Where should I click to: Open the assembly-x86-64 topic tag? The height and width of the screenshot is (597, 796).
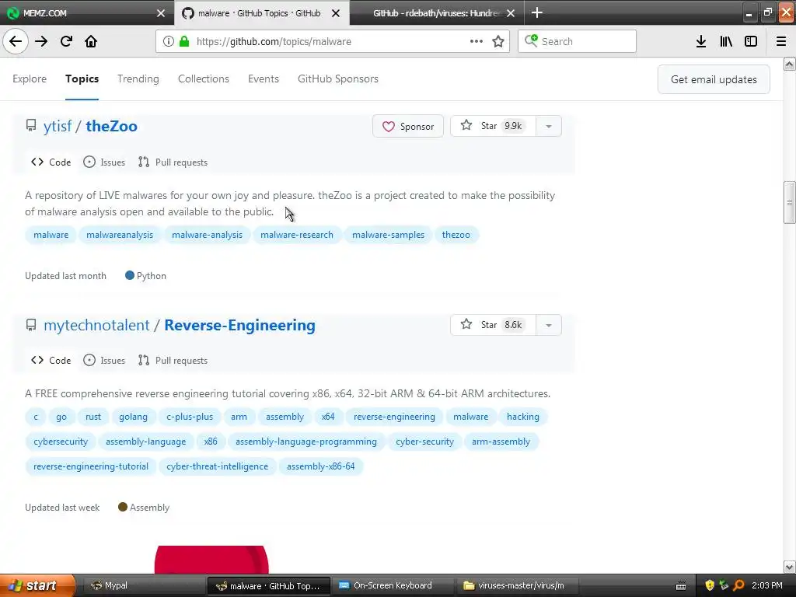[x=321, y=466]
